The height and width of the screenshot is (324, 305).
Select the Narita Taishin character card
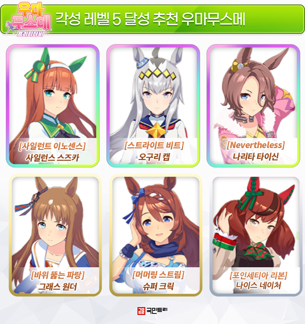click(253, 106)
